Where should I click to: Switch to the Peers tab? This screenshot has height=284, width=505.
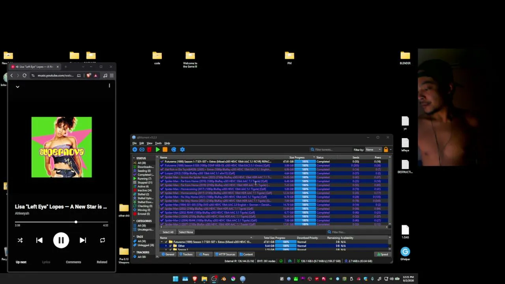pos(204,254)
